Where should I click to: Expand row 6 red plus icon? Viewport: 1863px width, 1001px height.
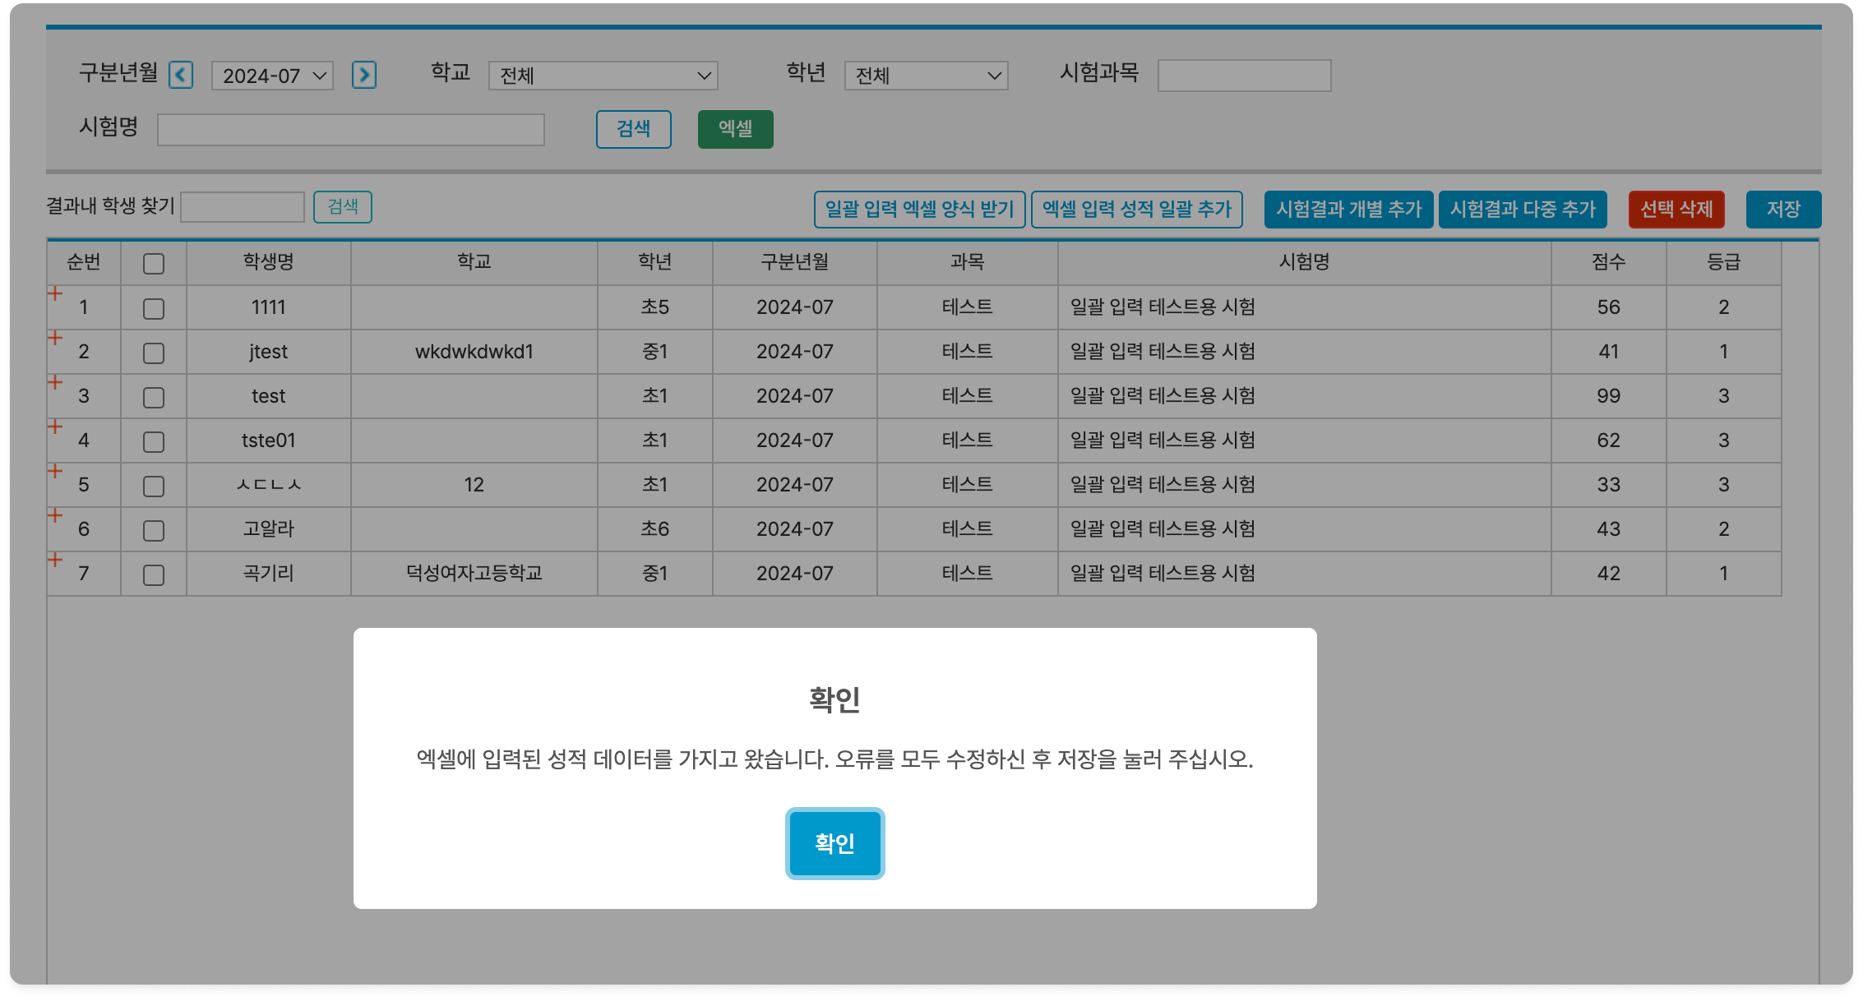coord(55,515)
